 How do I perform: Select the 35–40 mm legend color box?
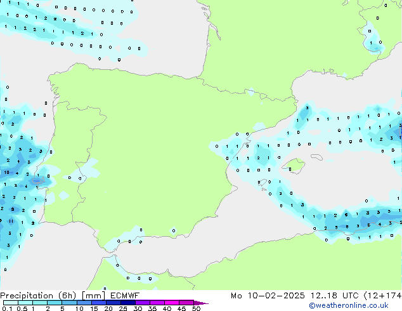click(x=157, y=303)
